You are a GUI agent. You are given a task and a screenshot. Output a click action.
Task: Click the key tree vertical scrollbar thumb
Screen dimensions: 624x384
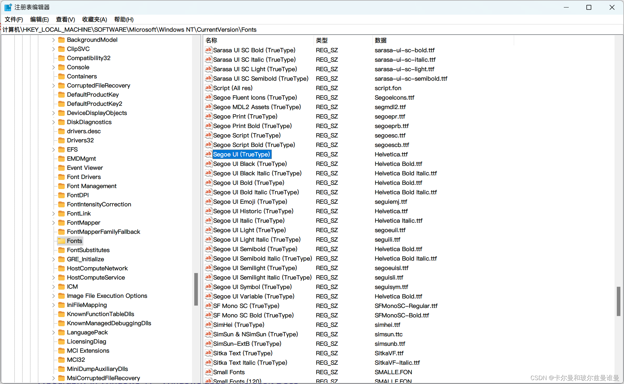coord(196,289)
